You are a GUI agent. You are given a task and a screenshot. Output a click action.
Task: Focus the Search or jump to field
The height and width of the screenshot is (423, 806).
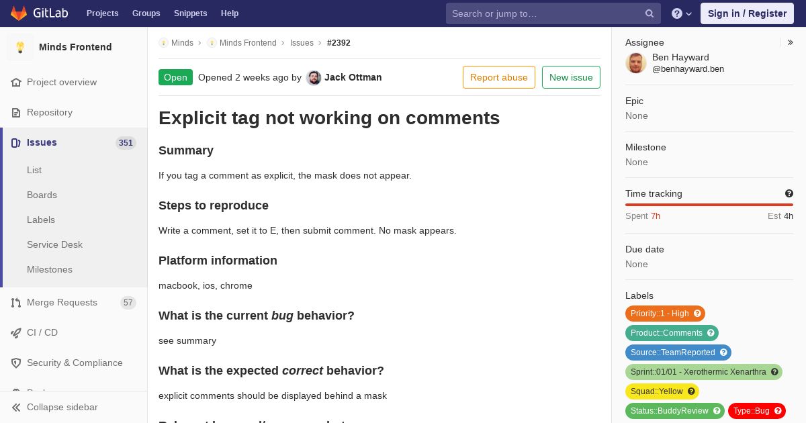point(553,13)
